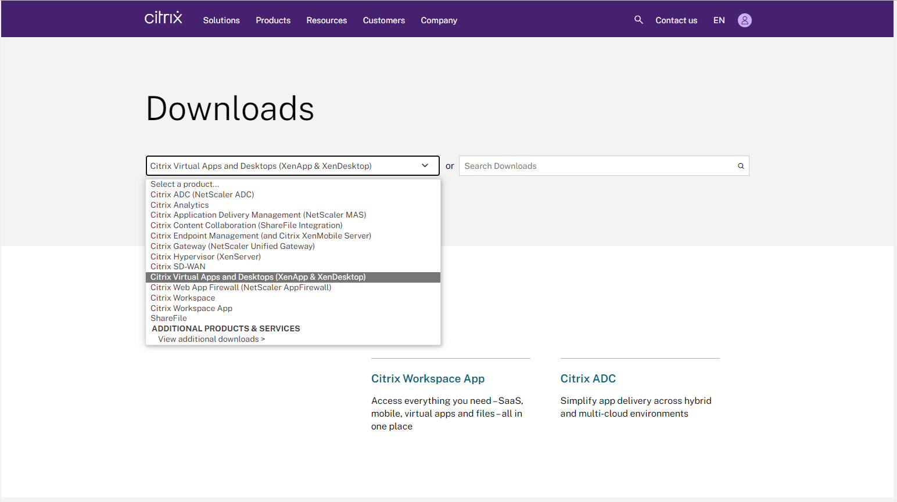Open the Solutions menu
This screenshot has width=897, height=502.
(x=221, y=20)
